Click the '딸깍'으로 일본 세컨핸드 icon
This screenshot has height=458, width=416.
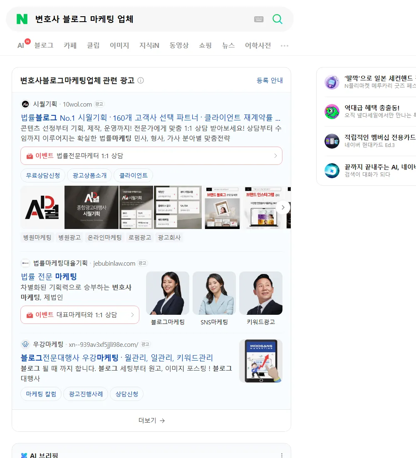(x=332, y=82)
